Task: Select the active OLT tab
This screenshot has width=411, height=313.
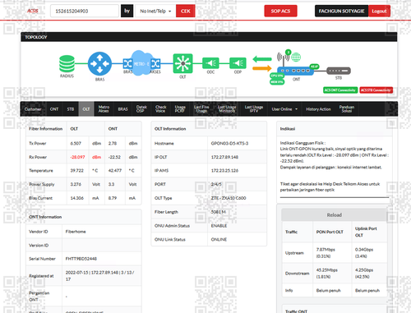Action: coord(86,109)
